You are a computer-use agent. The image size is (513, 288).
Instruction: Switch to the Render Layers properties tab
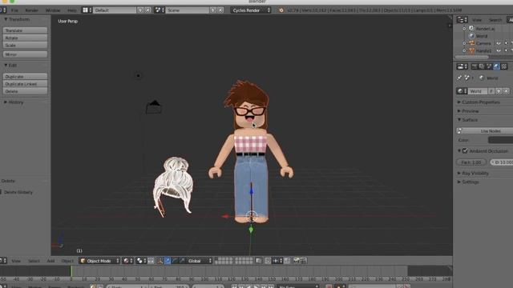[482, 66]
